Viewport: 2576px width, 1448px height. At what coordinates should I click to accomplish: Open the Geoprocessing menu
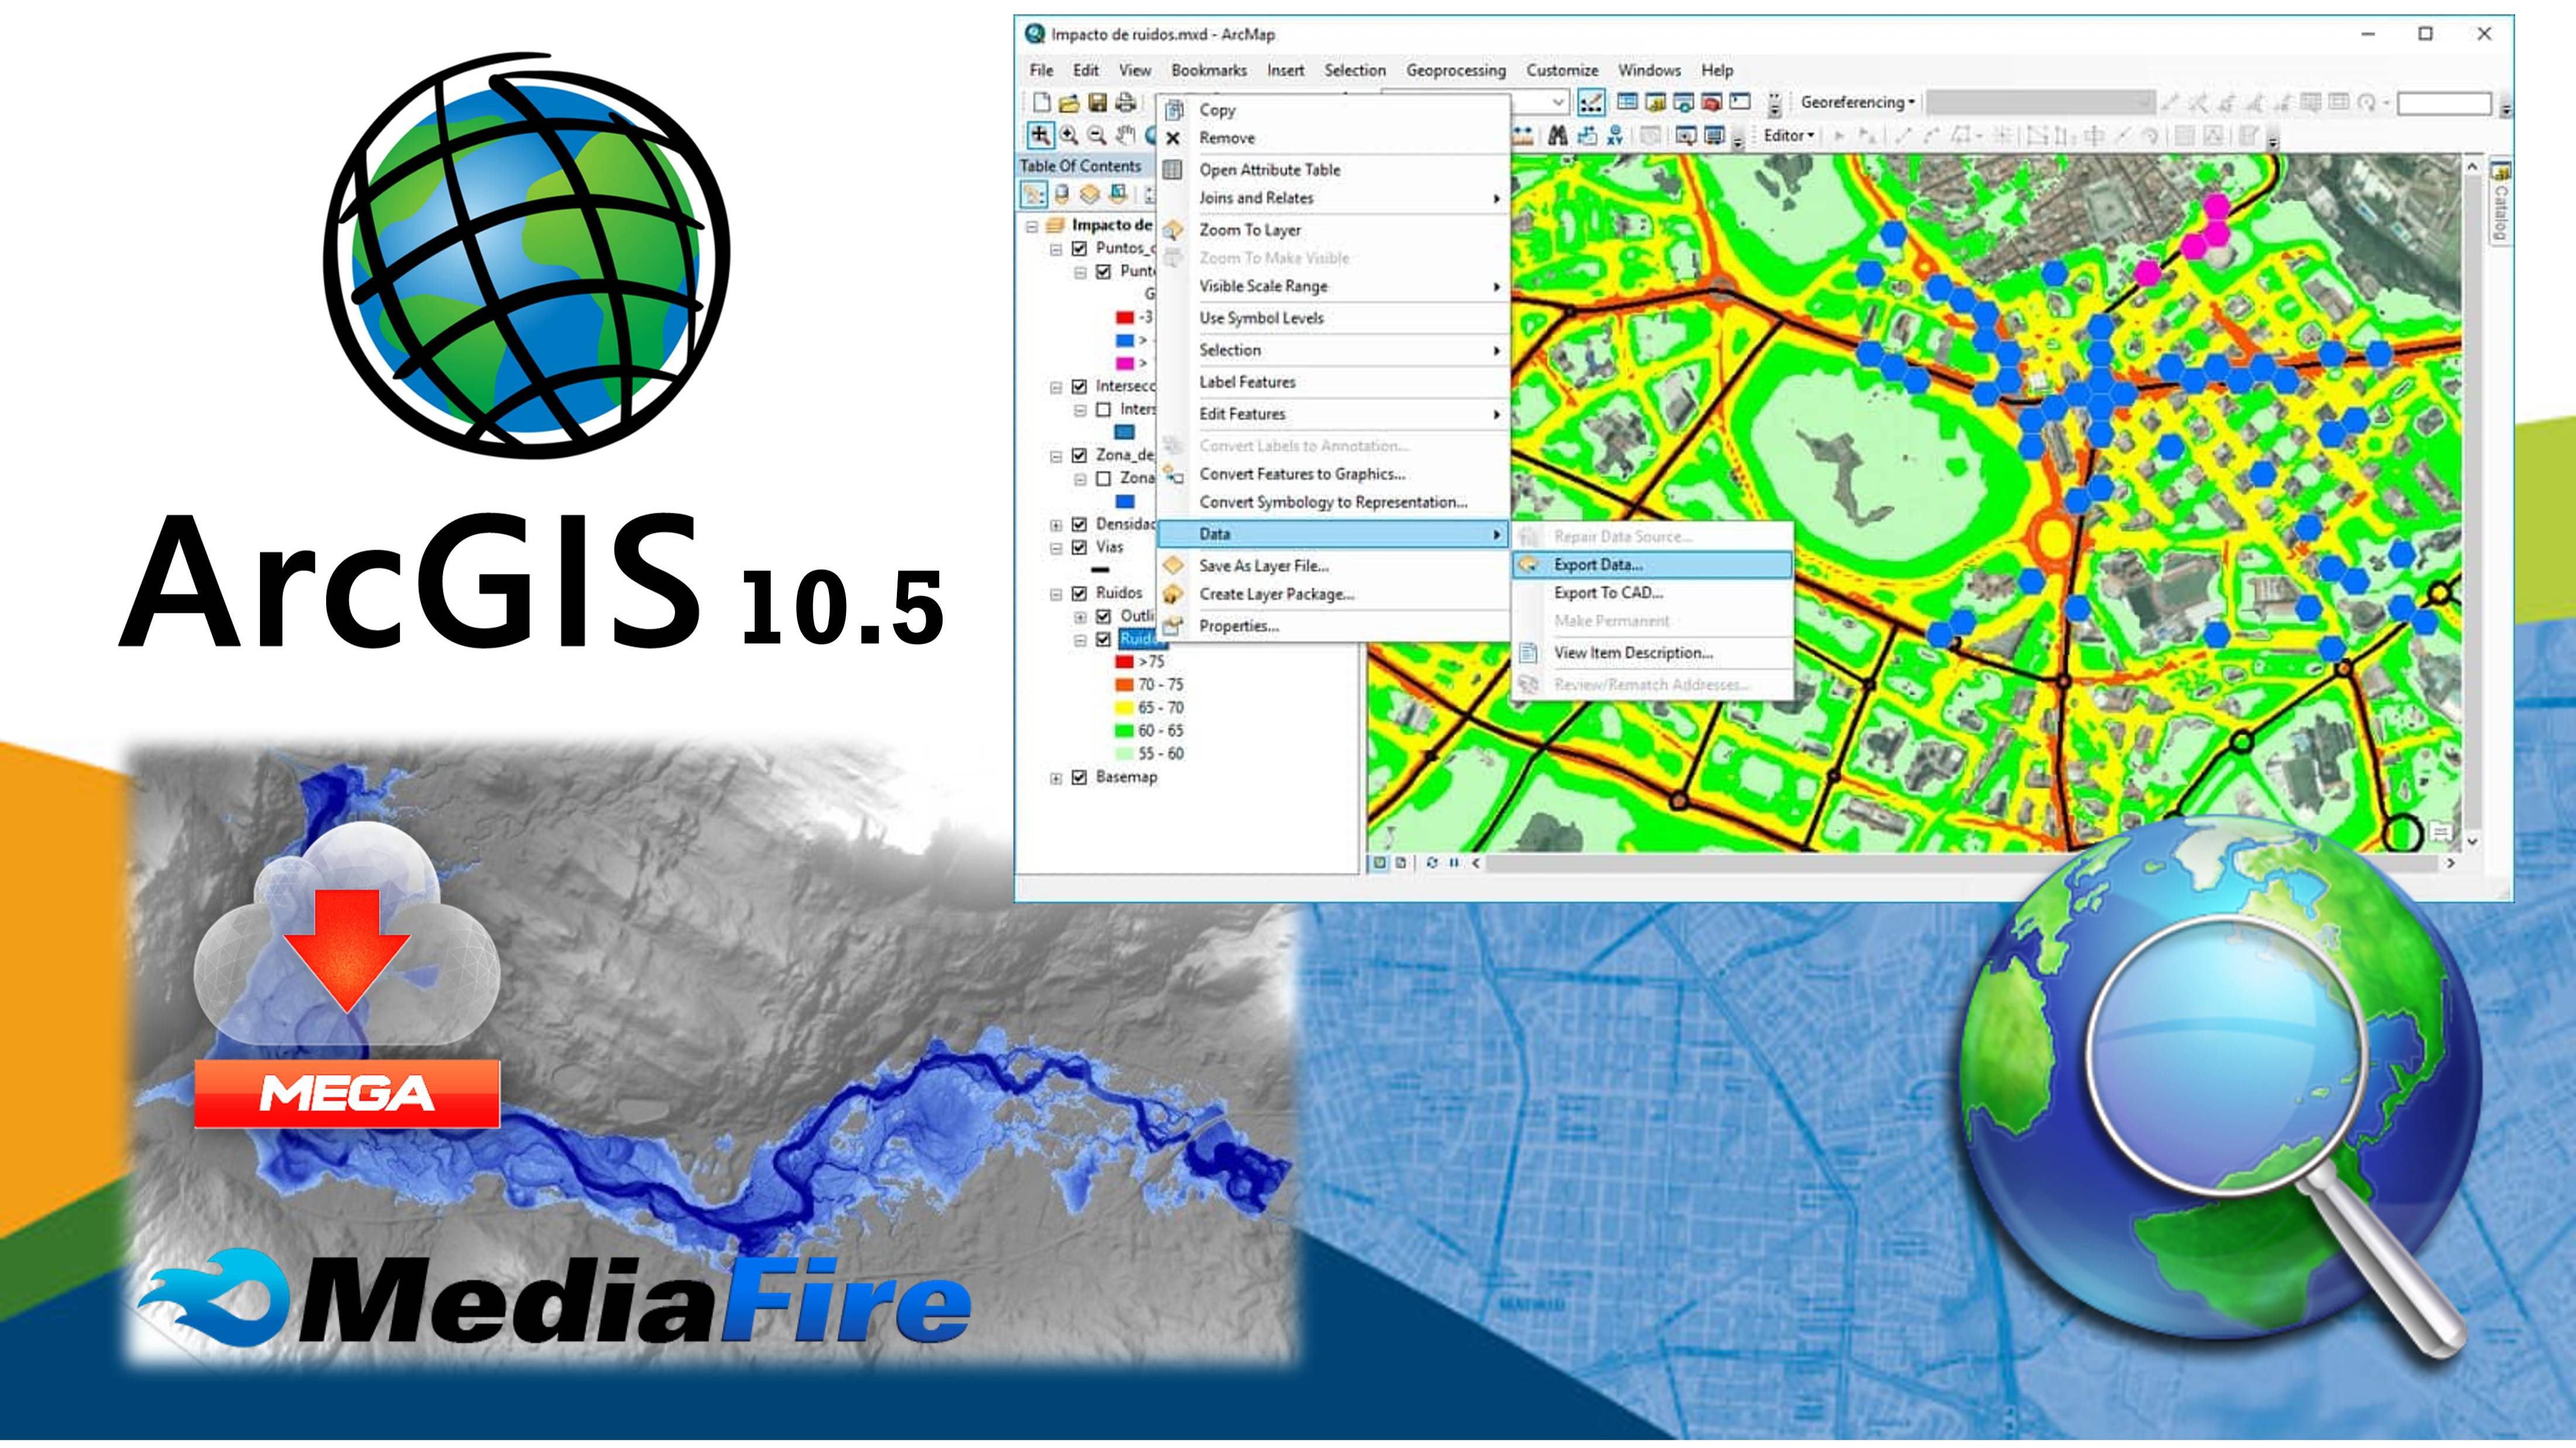pos(1455,70)
